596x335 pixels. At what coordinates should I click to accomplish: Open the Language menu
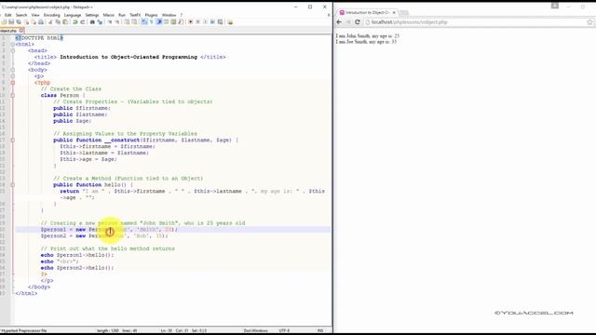coord(73,15)
